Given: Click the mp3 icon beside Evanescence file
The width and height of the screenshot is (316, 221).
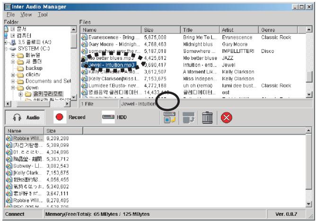Looking at the screenshot, I should 84,37.
